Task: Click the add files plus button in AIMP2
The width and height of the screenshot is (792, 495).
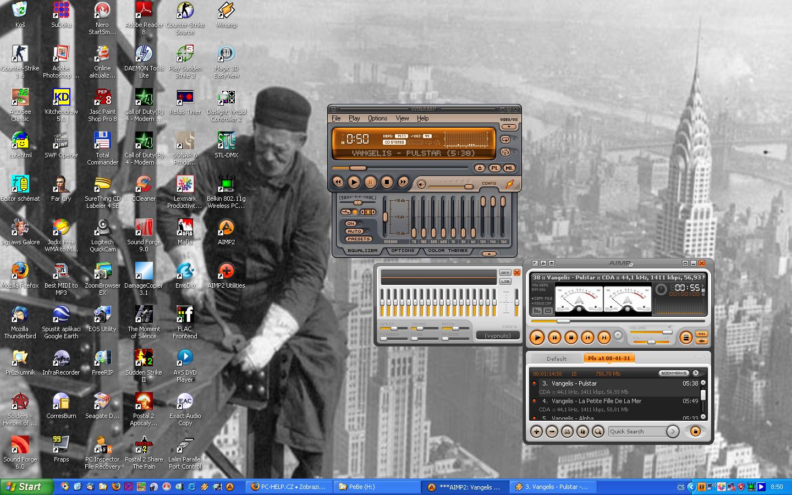Action: click(536, 432)
